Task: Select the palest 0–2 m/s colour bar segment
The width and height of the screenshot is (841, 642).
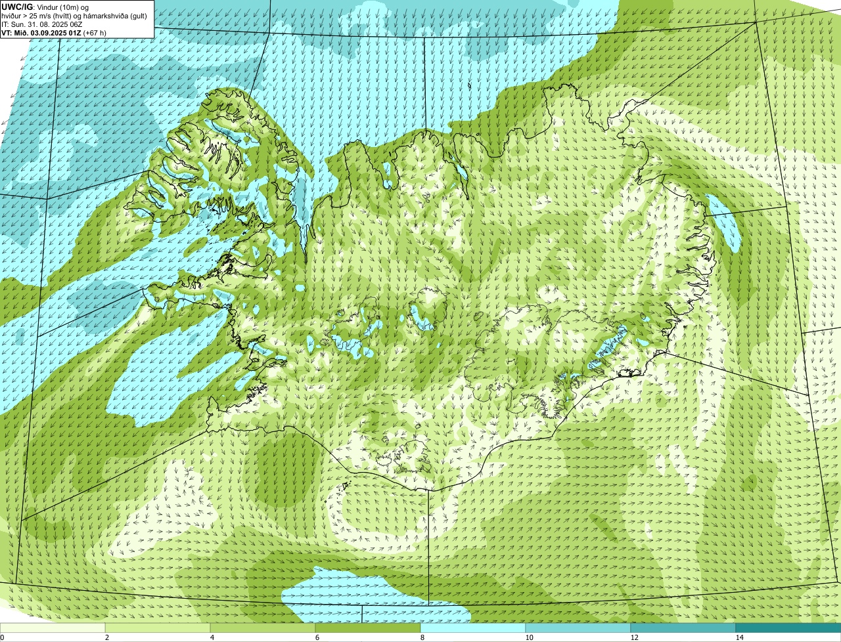Action: click(53, 628)
